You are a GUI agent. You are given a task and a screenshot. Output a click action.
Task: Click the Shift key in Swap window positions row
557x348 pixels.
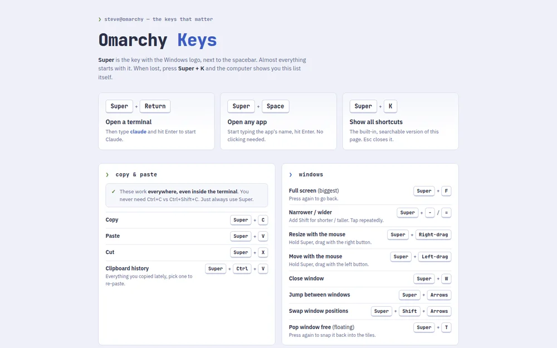(x=409, y=311)
